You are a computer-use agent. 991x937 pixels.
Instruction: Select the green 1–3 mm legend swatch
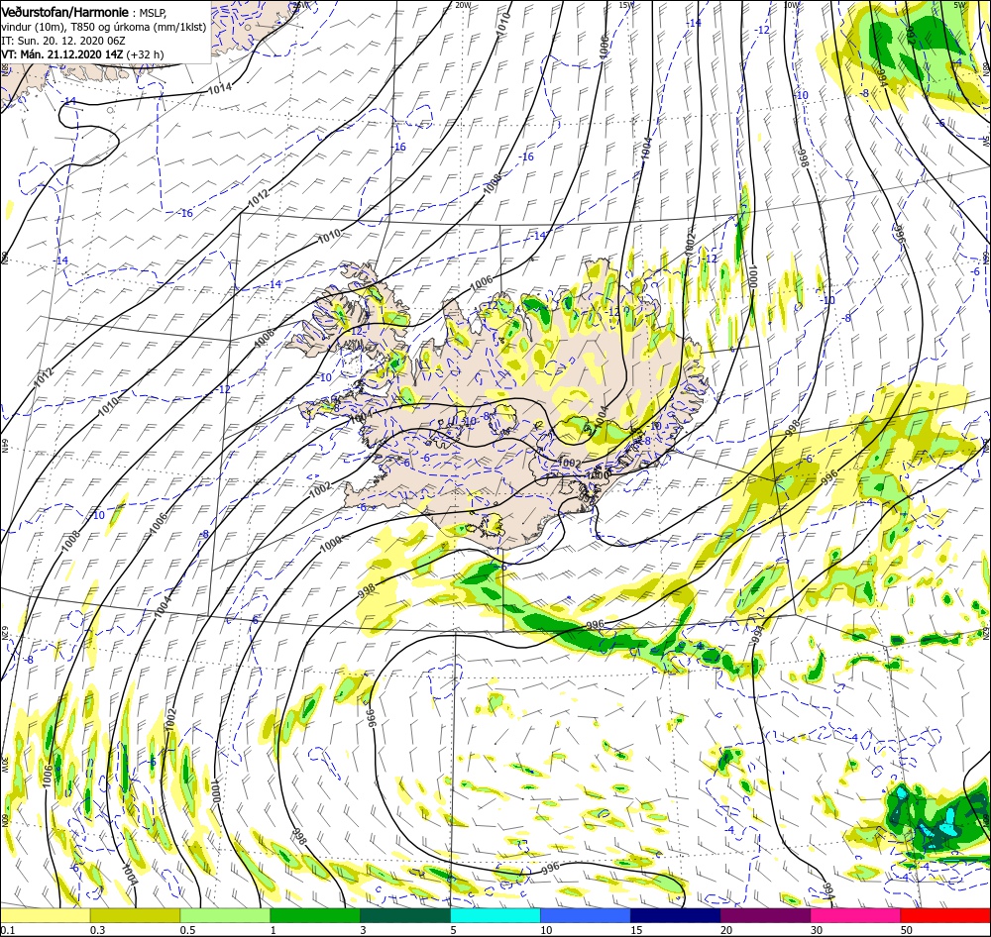coord(315,915)
